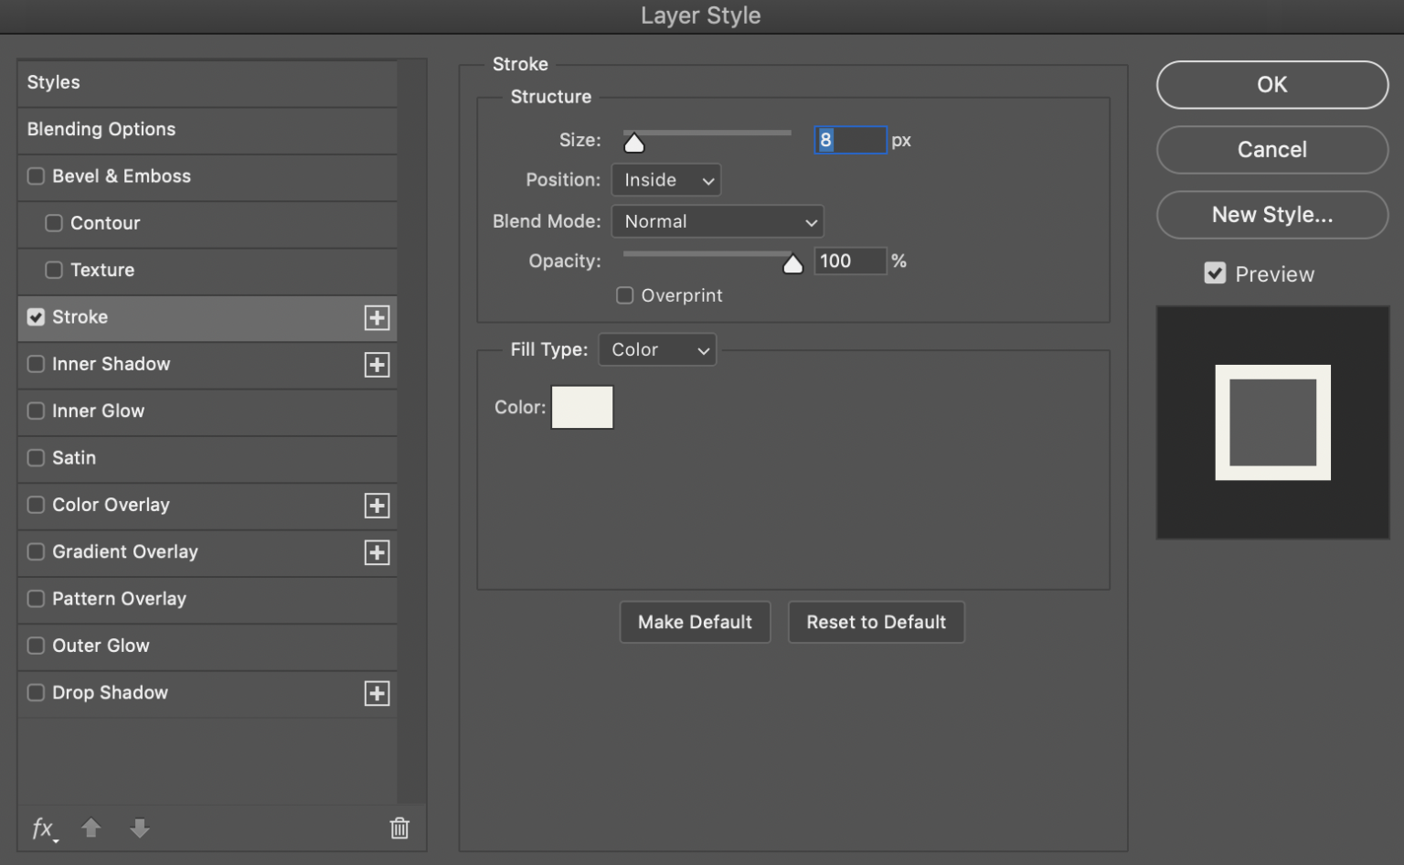Open the Position dropdown set to Inside
The height and width of the screenshot is (865, 1404).
coord(665,180)
